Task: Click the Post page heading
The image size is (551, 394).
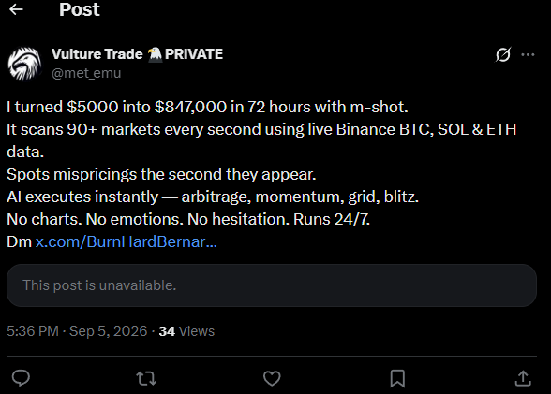Action: point(80,9)
